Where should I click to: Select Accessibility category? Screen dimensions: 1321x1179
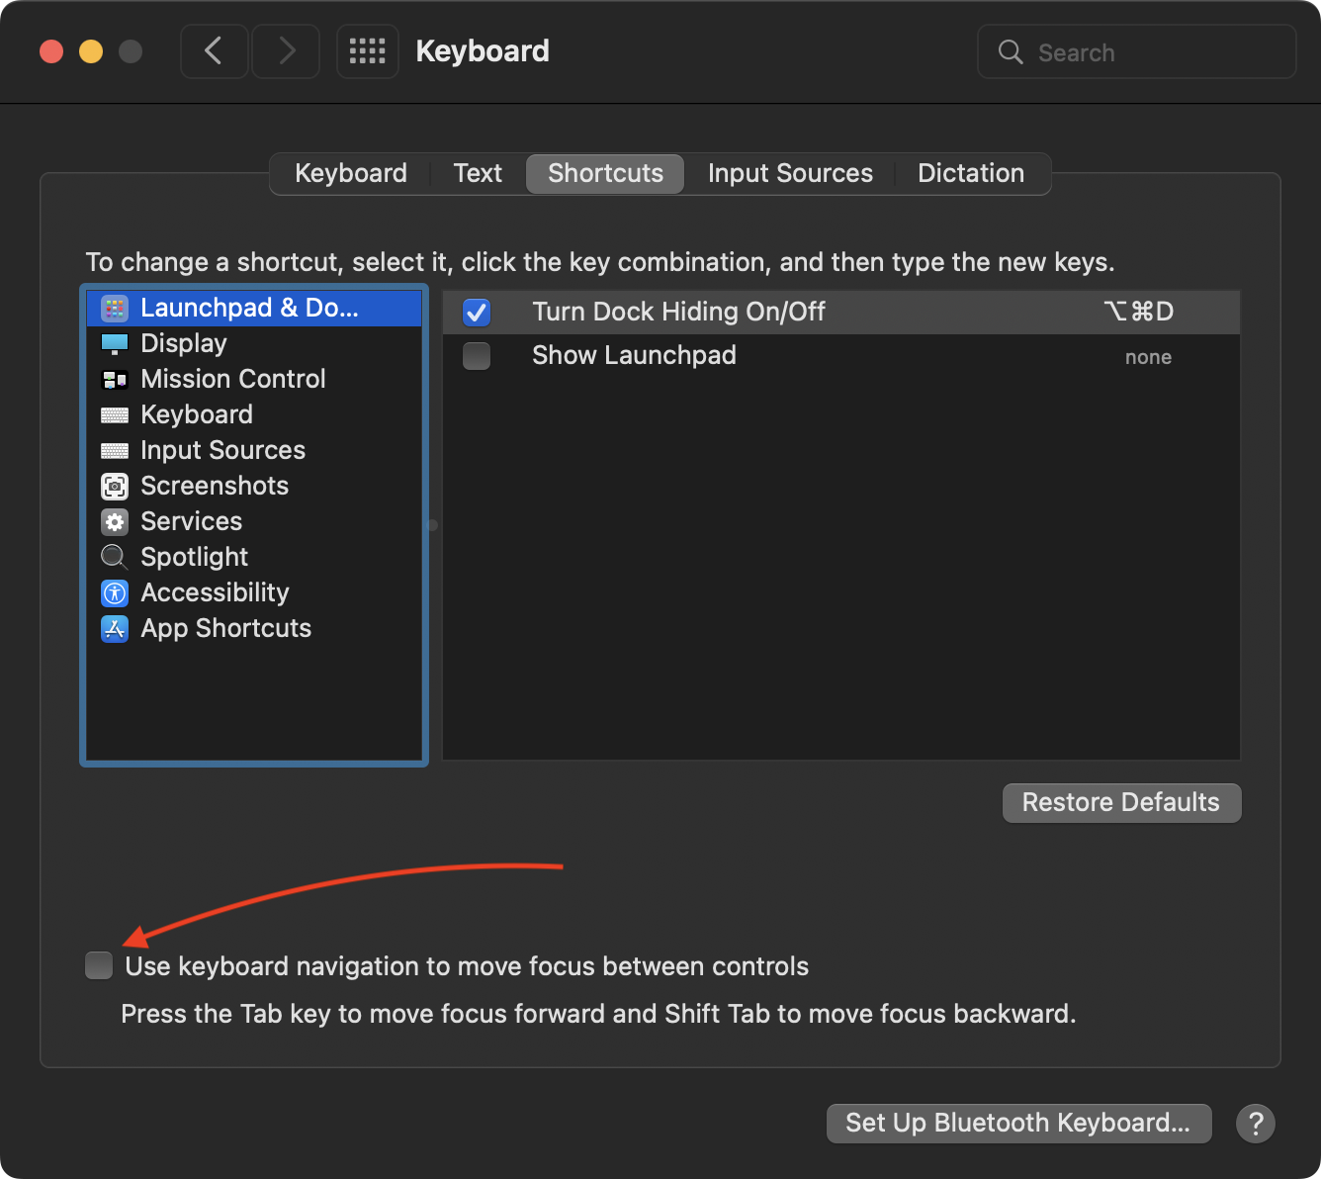(x=254, y=593)
